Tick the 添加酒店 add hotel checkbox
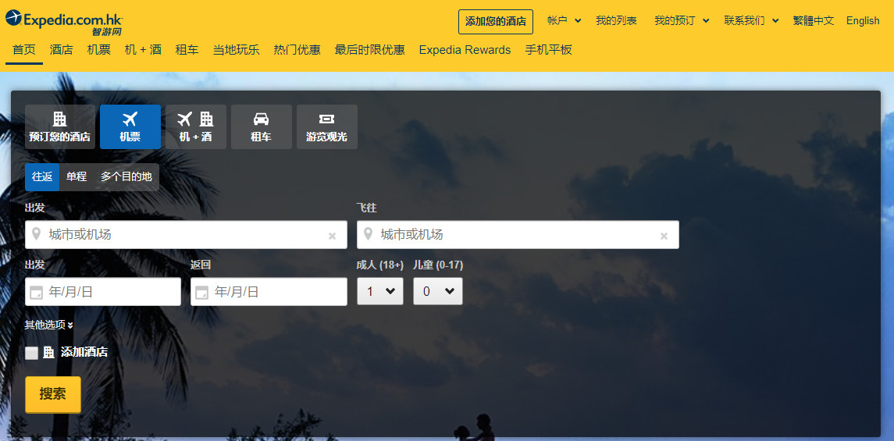The width and height of the screenshot is (894, 441). [x=32, y=353]
